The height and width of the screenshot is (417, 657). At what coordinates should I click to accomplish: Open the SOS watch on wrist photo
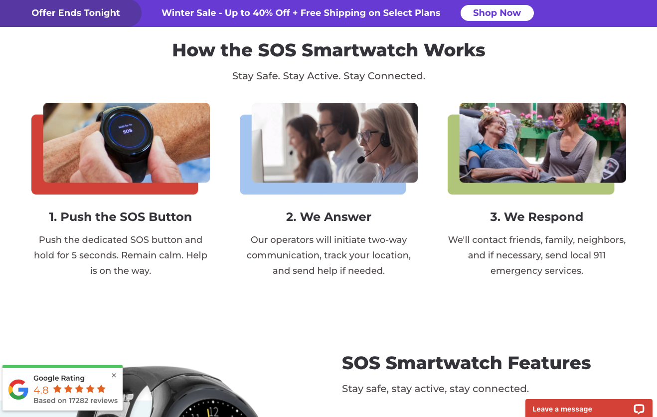(x=126, y=143)
